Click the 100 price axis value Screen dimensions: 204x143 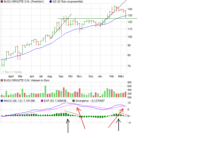point(130,37)
